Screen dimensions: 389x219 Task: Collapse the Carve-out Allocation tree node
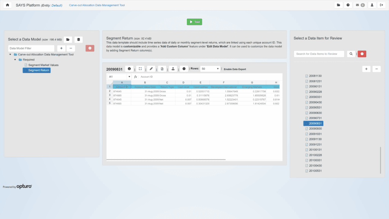click(x=10, y=54)
